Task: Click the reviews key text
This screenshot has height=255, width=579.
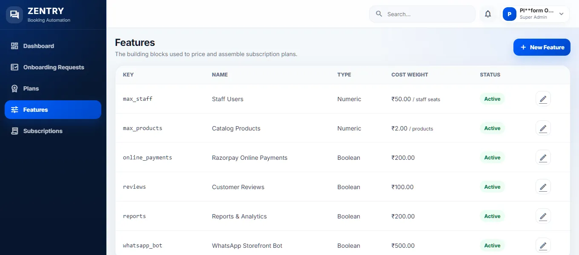Action: 134,187
